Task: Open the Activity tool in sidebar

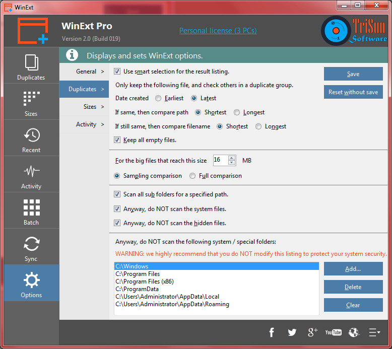Action: [x=31, y=174]
